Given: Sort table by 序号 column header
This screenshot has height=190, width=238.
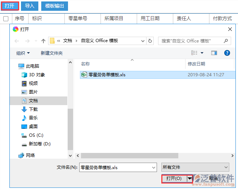Looking at the screenshot, I should tap(20, 18).
